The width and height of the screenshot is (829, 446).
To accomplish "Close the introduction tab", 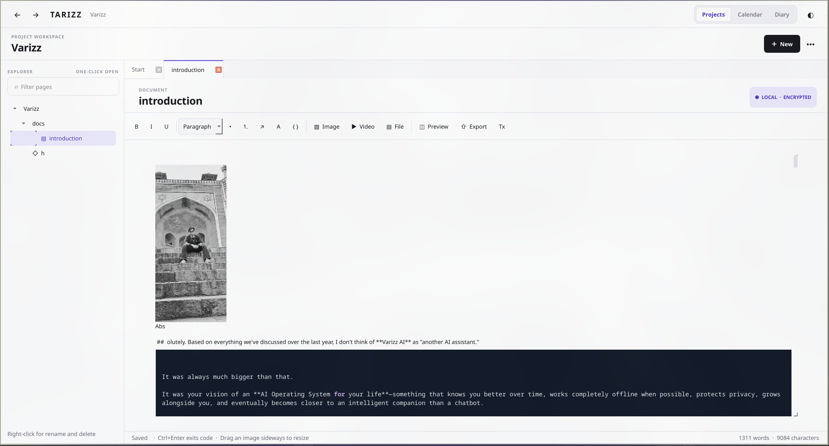I will [219, 70].
